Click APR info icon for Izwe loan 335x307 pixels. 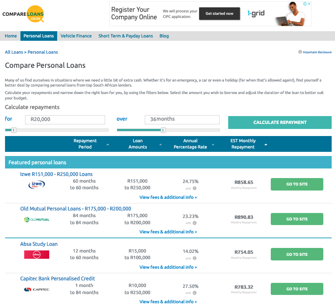(195, 188)
